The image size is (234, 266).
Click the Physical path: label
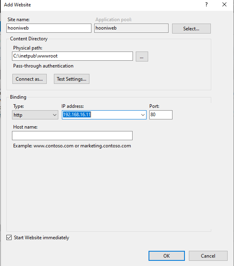[x=28, y=48]
